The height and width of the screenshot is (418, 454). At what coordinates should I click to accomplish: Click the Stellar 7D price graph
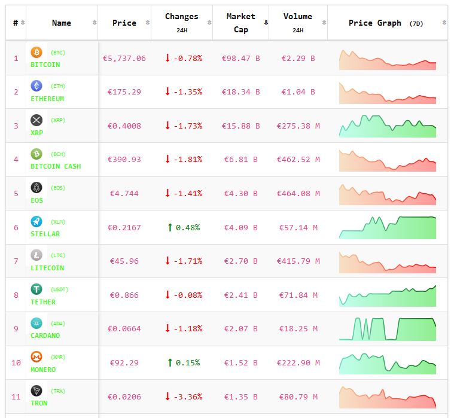click(388, 227)
